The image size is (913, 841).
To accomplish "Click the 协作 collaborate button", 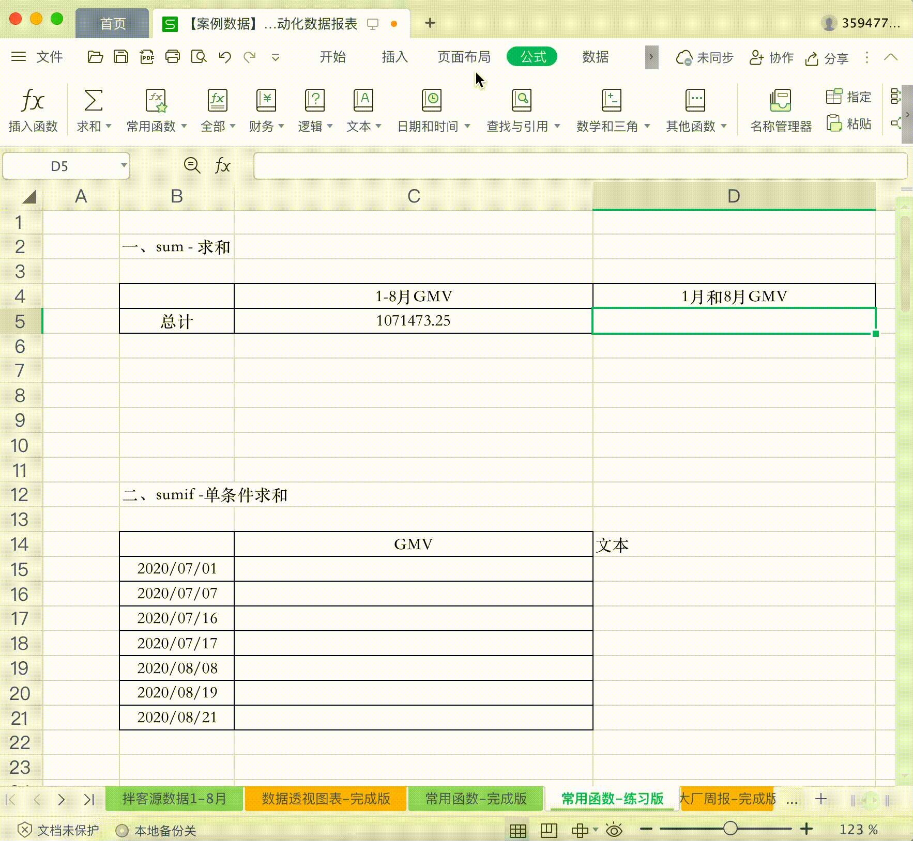I will click(x=771, y=58).
